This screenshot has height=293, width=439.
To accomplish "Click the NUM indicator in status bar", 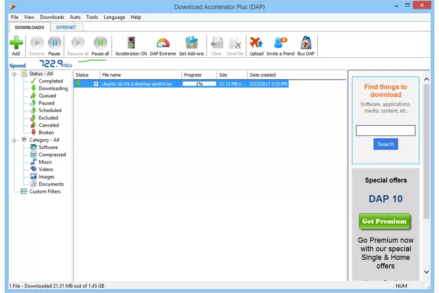I will coord(401,286).
